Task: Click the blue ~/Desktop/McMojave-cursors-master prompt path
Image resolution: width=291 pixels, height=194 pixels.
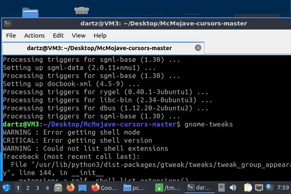Action: tap(110, 124)
